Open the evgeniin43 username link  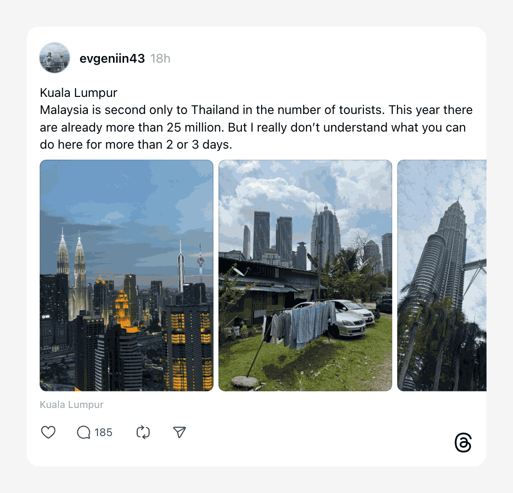(112, 58)
